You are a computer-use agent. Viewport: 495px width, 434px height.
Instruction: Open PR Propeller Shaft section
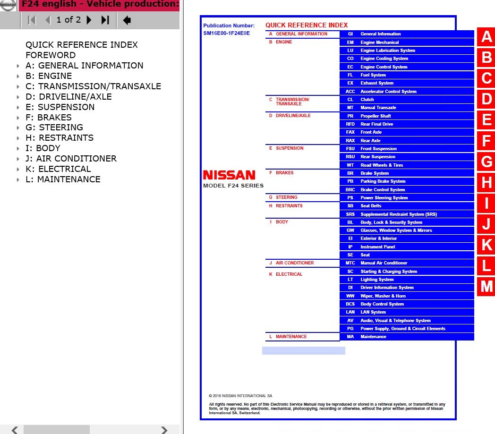point(407,116)
